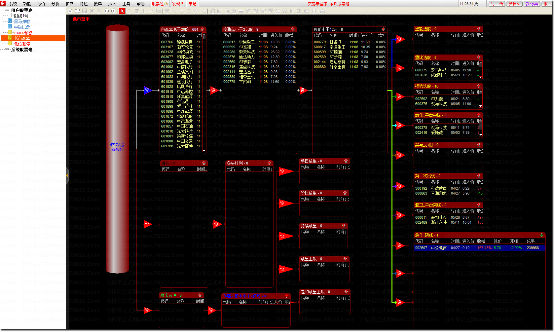Click 设 node before 流通盘小于2亿股 panel
The image size is (555, 332).
click(214, 90)
